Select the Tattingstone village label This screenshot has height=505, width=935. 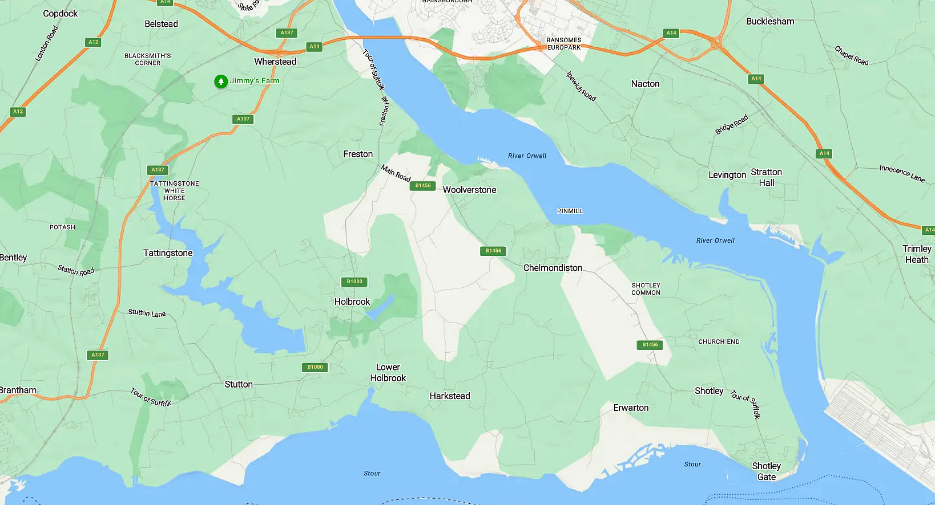point(168,253)
